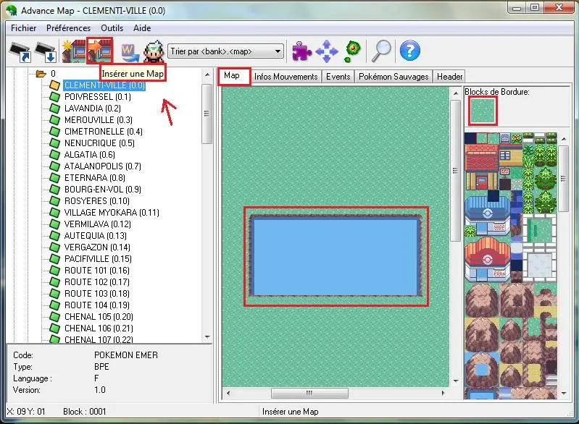Select ROUTE 103 (0.18) map

[x=97, y=294]
